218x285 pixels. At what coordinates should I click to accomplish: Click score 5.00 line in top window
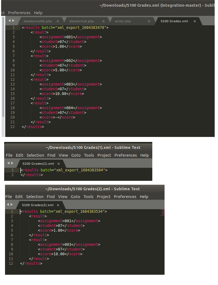coord(61,70)
